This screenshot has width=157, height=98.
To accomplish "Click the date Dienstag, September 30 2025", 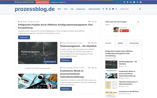I will pyautogui.click(x=24, y=2).
